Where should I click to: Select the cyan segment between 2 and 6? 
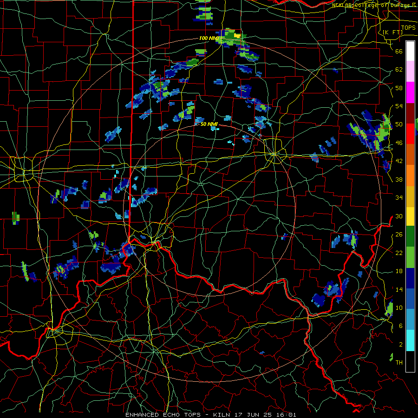point(410,340)
